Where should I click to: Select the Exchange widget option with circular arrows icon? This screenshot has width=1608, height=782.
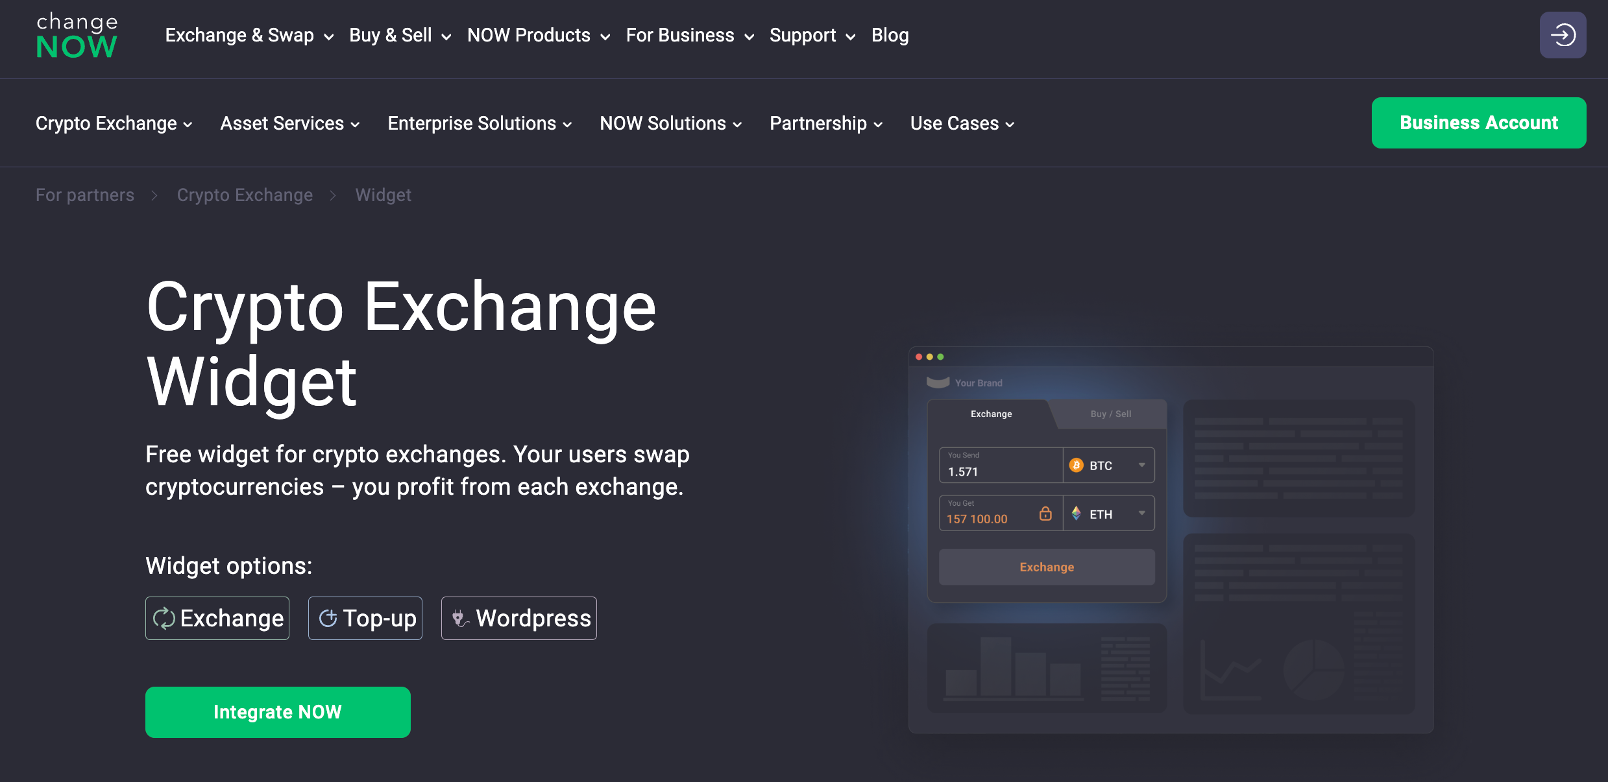pos(217,618)
